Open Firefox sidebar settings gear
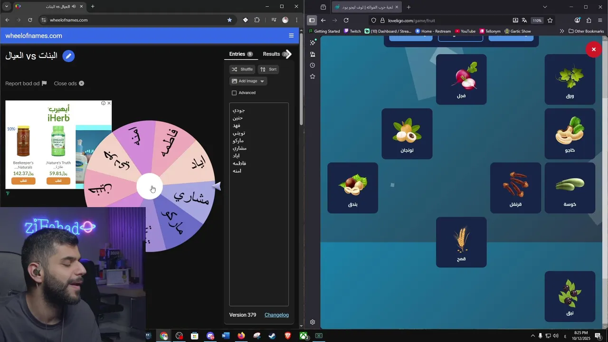 [x=313, y=322]
